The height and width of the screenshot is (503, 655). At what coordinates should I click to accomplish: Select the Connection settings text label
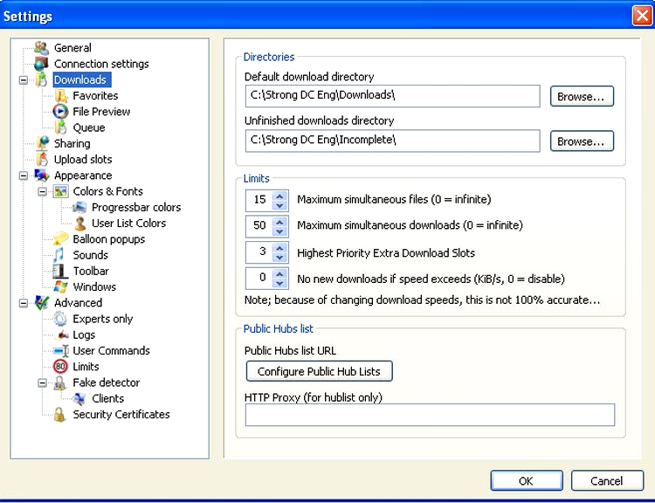(101, 64)
